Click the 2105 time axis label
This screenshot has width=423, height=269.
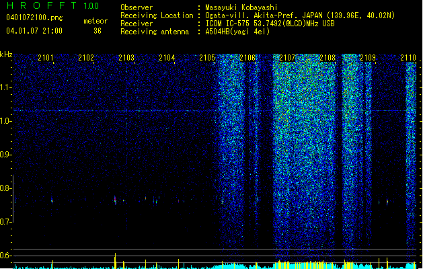click(x=207, y=58)
